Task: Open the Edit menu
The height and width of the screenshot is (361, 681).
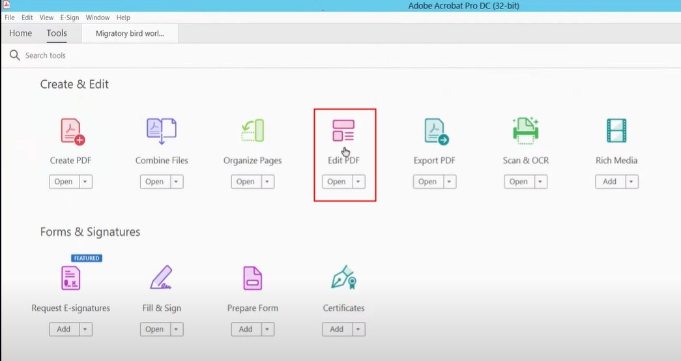Action: [x=27, y=18]
